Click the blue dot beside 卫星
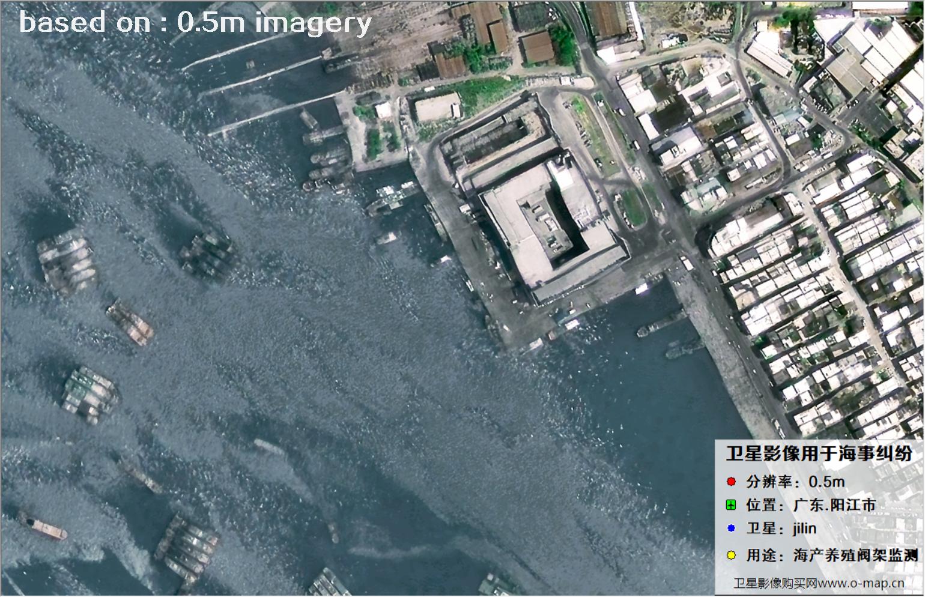 click(731, 529)
